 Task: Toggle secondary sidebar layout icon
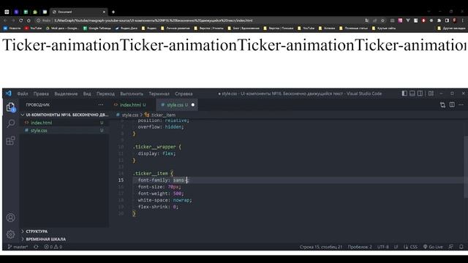pyautogui.click(x=420, y=94)
